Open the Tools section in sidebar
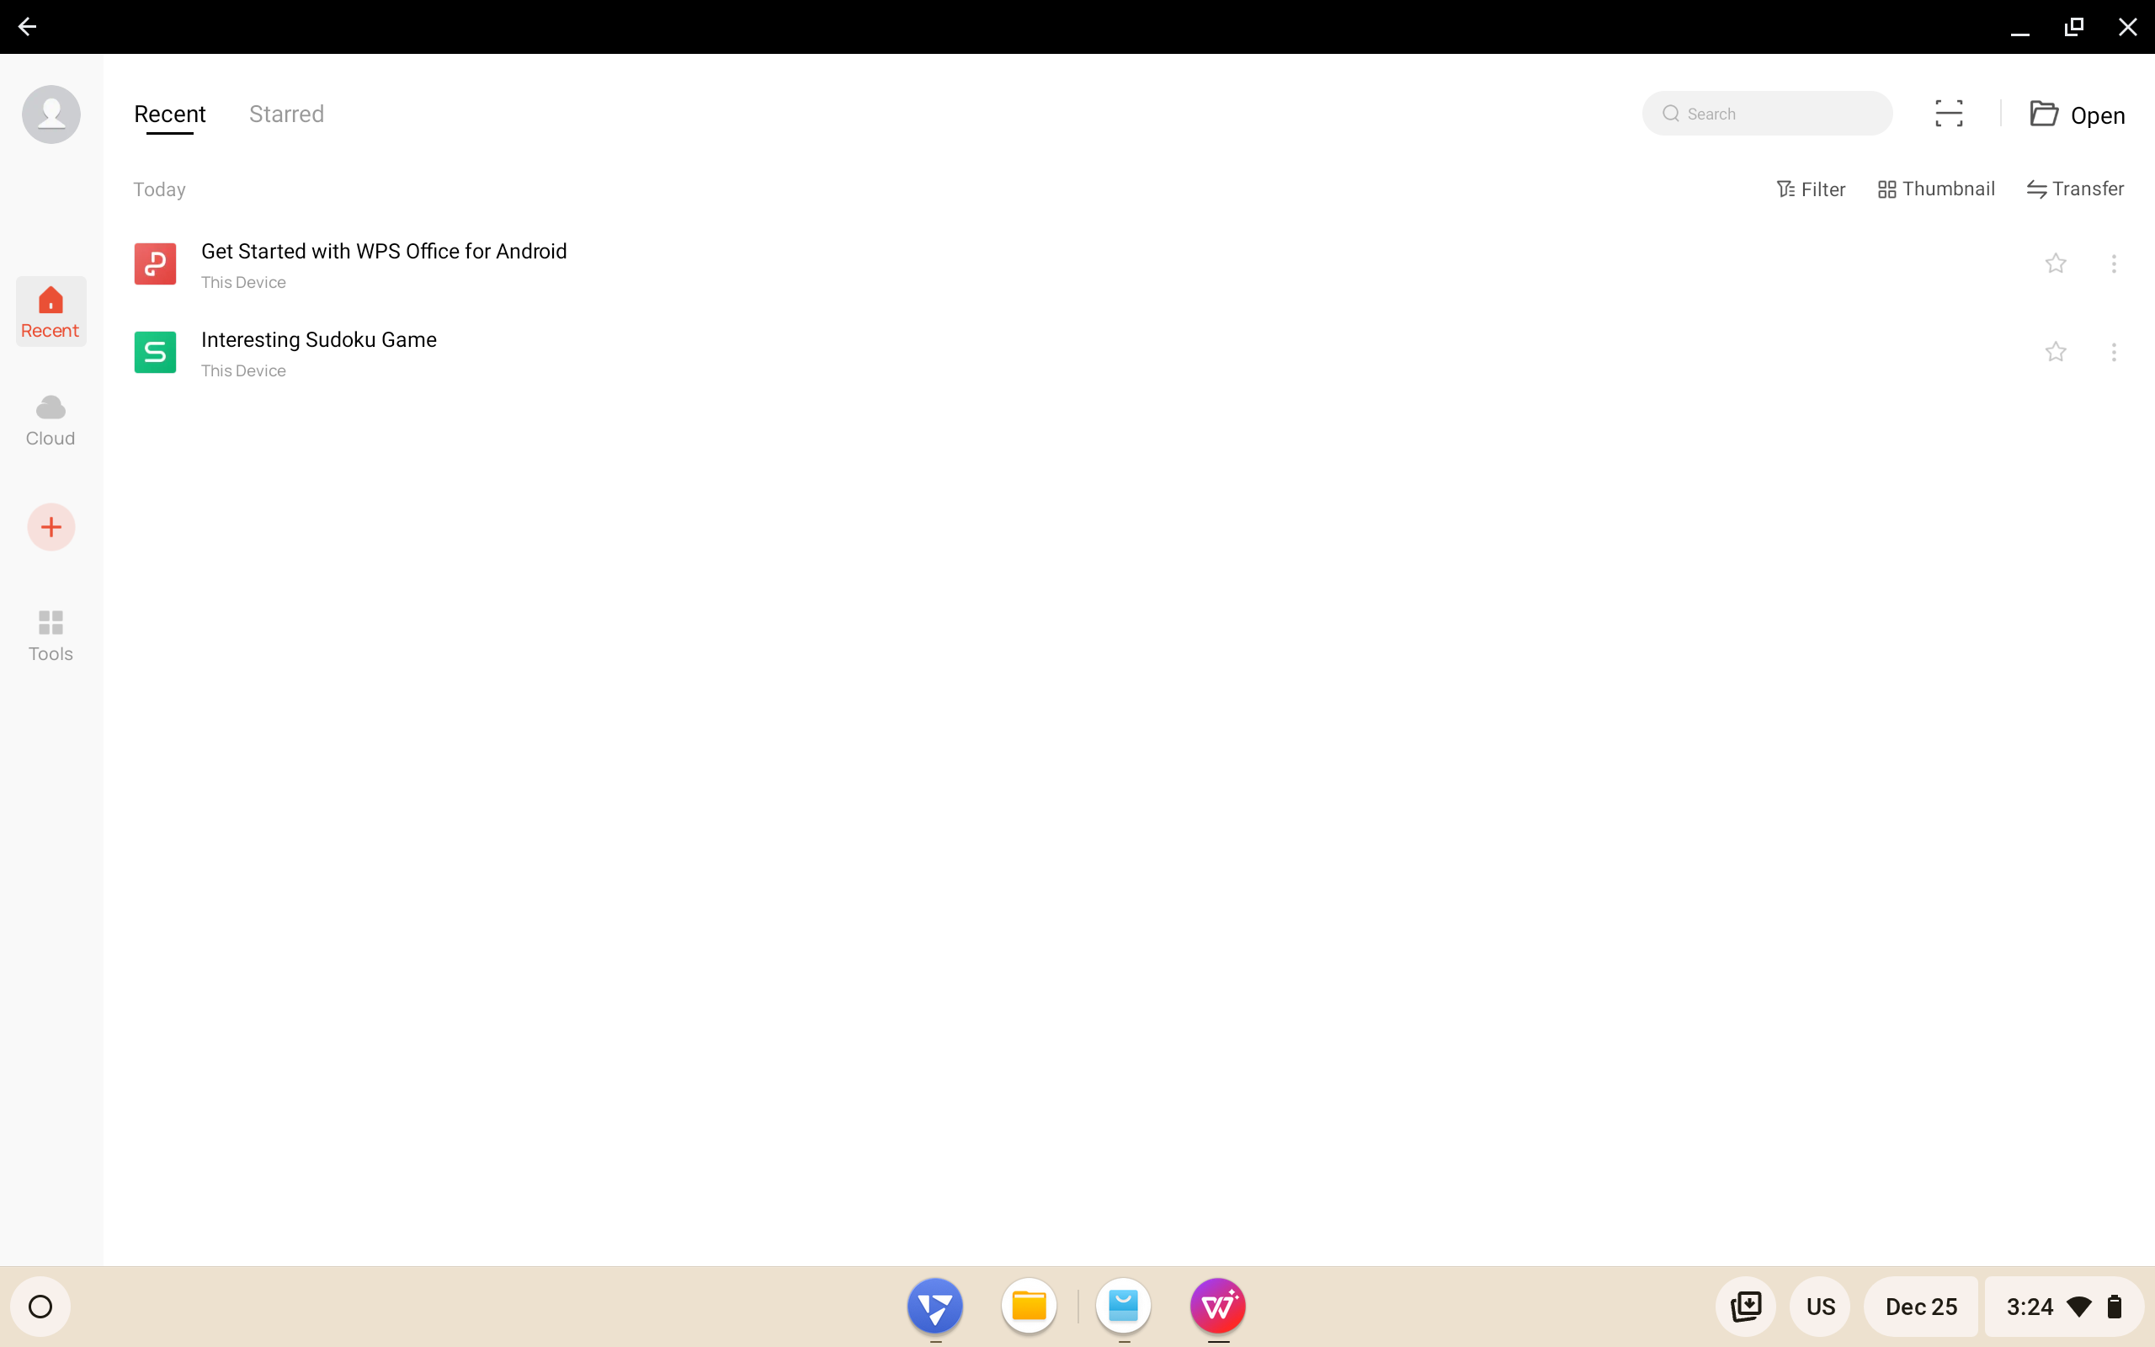Image resolution: width=2155 pixels, height=1347 pixels. point(51,635)
